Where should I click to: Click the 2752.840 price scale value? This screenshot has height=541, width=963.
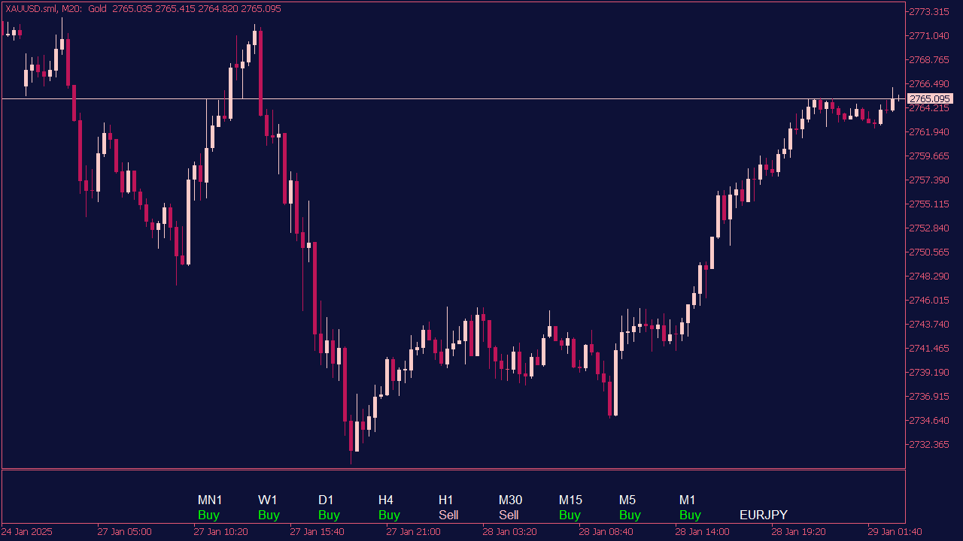click(x=929, y=228)
